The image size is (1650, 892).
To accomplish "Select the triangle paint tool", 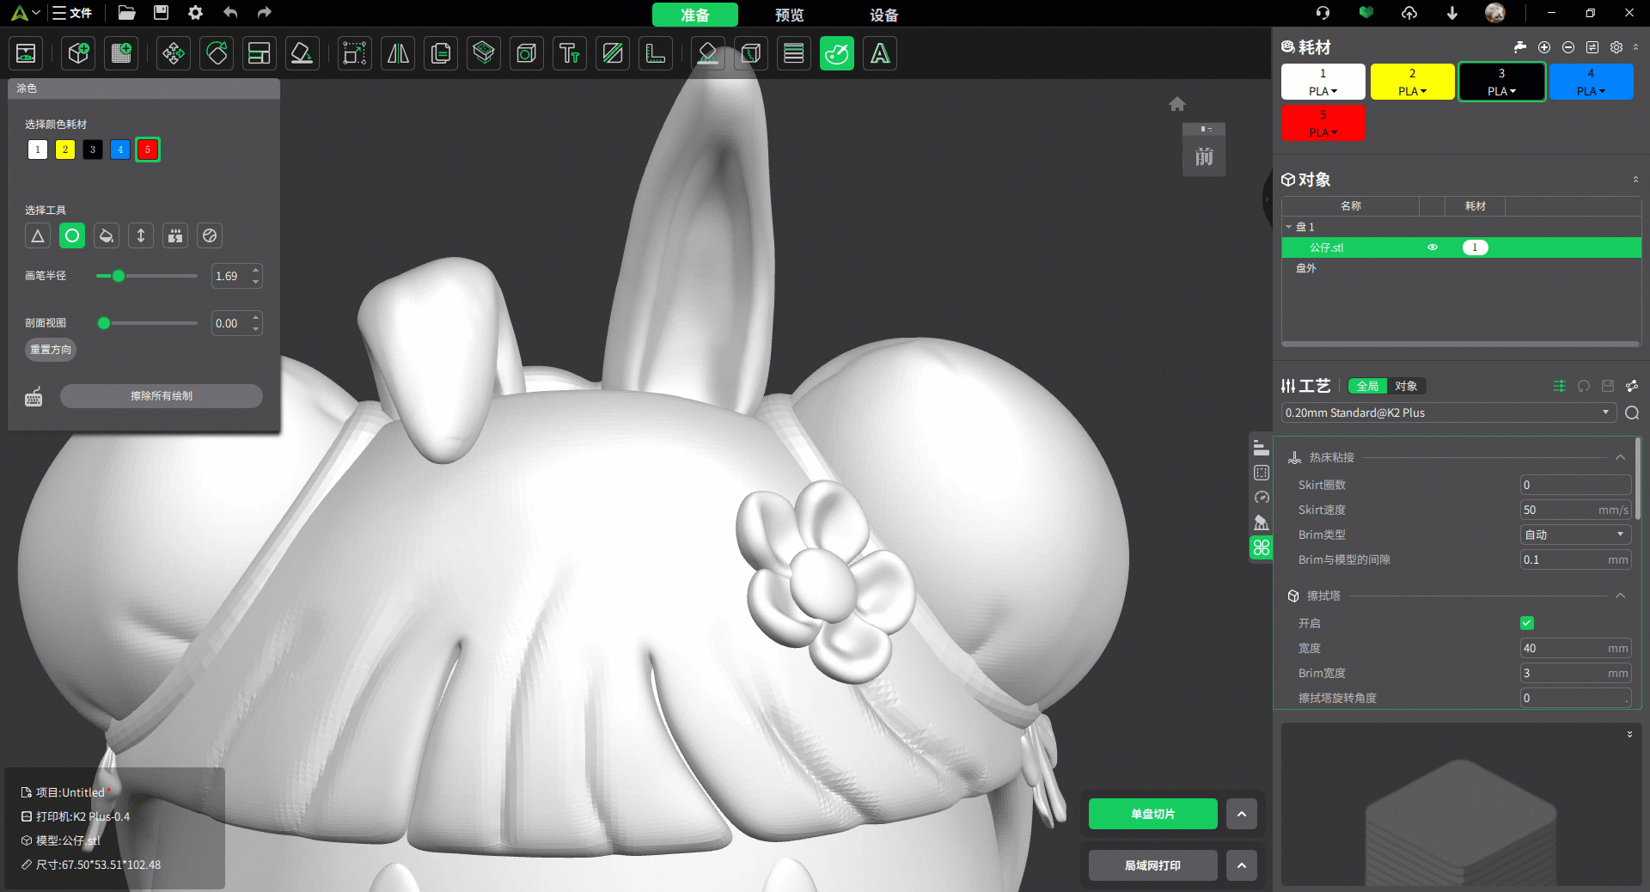I will pyautogui.click(x=38, y=235).
